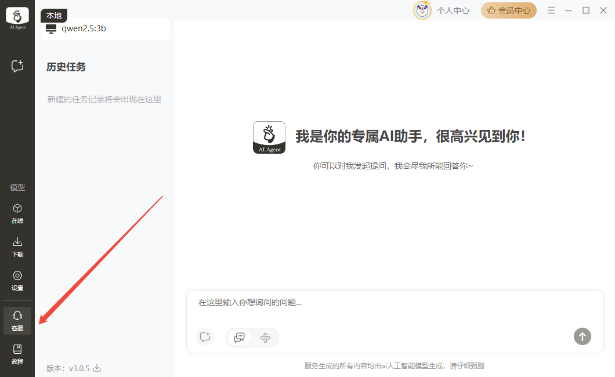Screen dimensions: 615x377
Task: Click the version update download icon
Action: (x=97, y=368)
